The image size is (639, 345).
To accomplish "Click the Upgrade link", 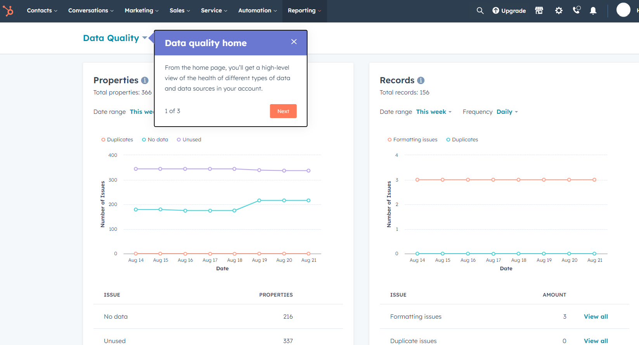I will (x=509, y=11).
